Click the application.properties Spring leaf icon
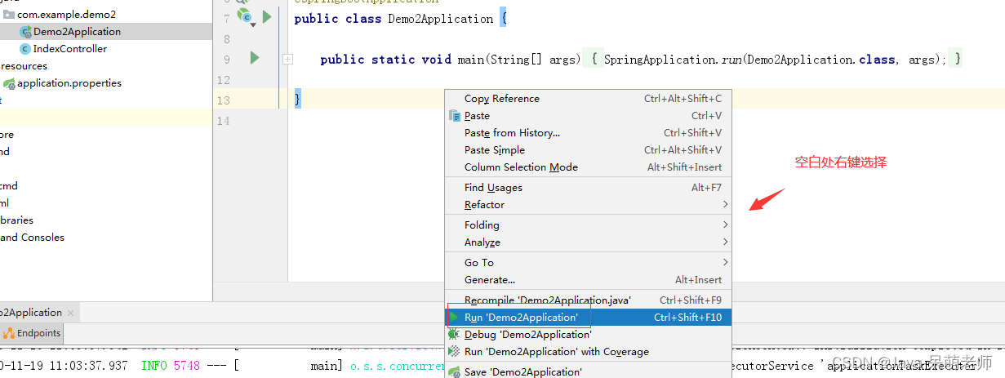This screenshot has width=1005, height=378. click(x=9, y=83)
